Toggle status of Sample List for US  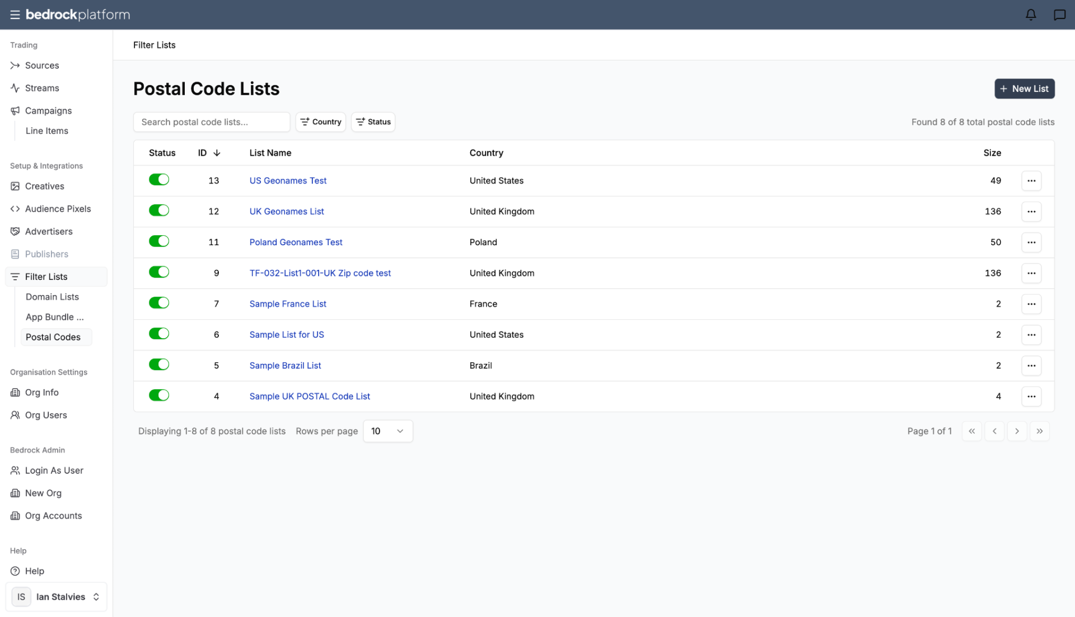159,334
